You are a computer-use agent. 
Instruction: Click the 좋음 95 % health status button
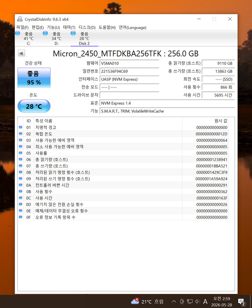34,78
